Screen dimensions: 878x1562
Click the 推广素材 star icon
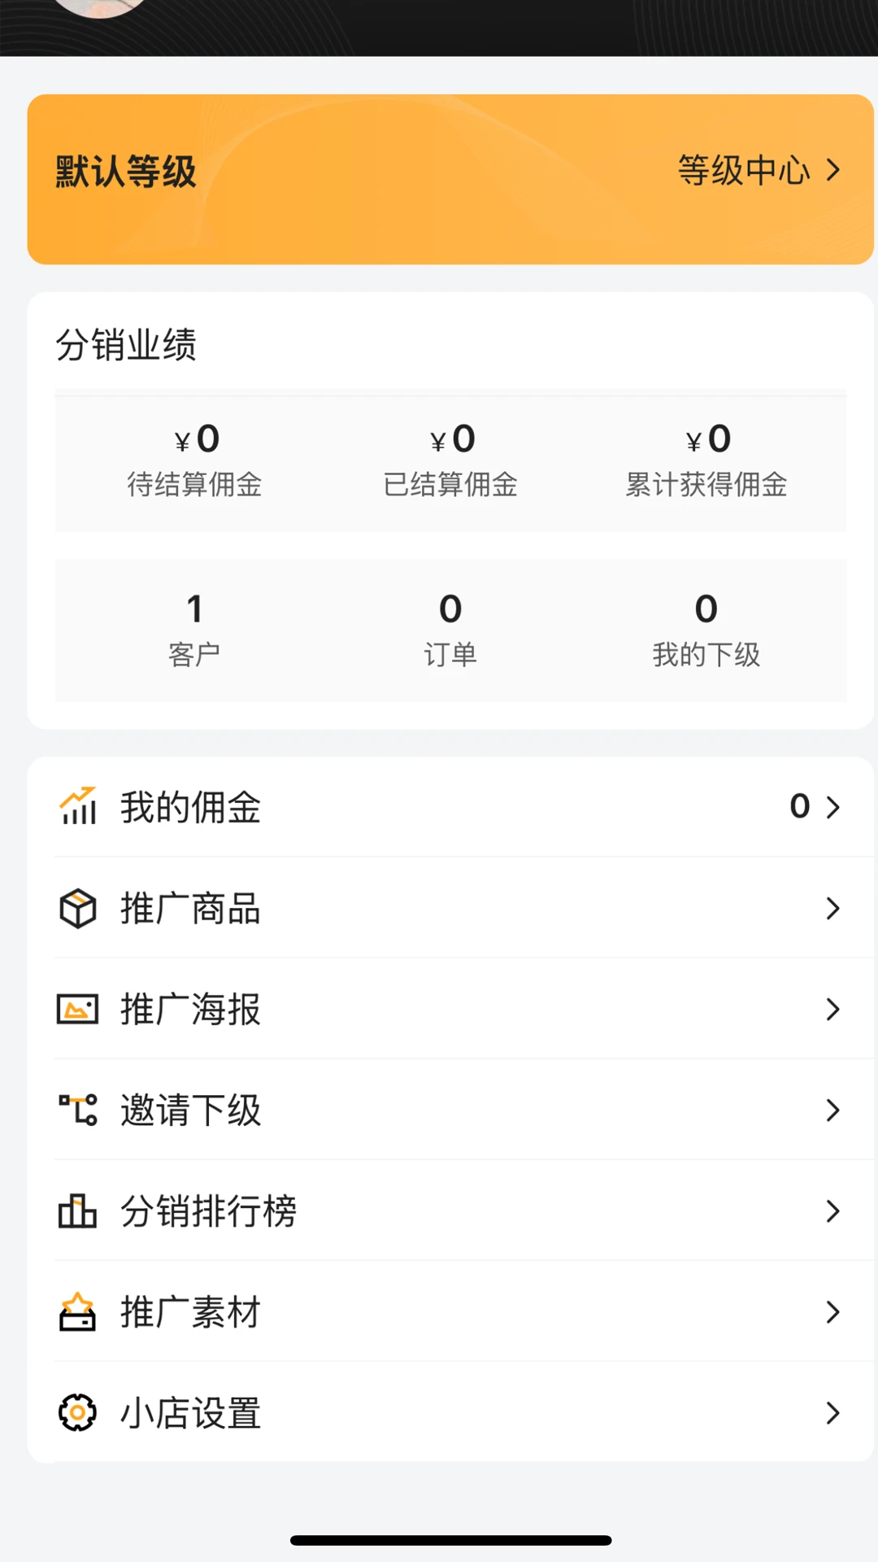[78, 1311]
